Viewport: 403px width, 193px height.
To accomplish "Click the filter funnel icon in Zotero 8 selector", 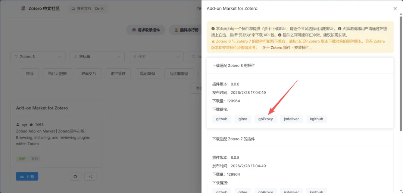I will point(17,56).
